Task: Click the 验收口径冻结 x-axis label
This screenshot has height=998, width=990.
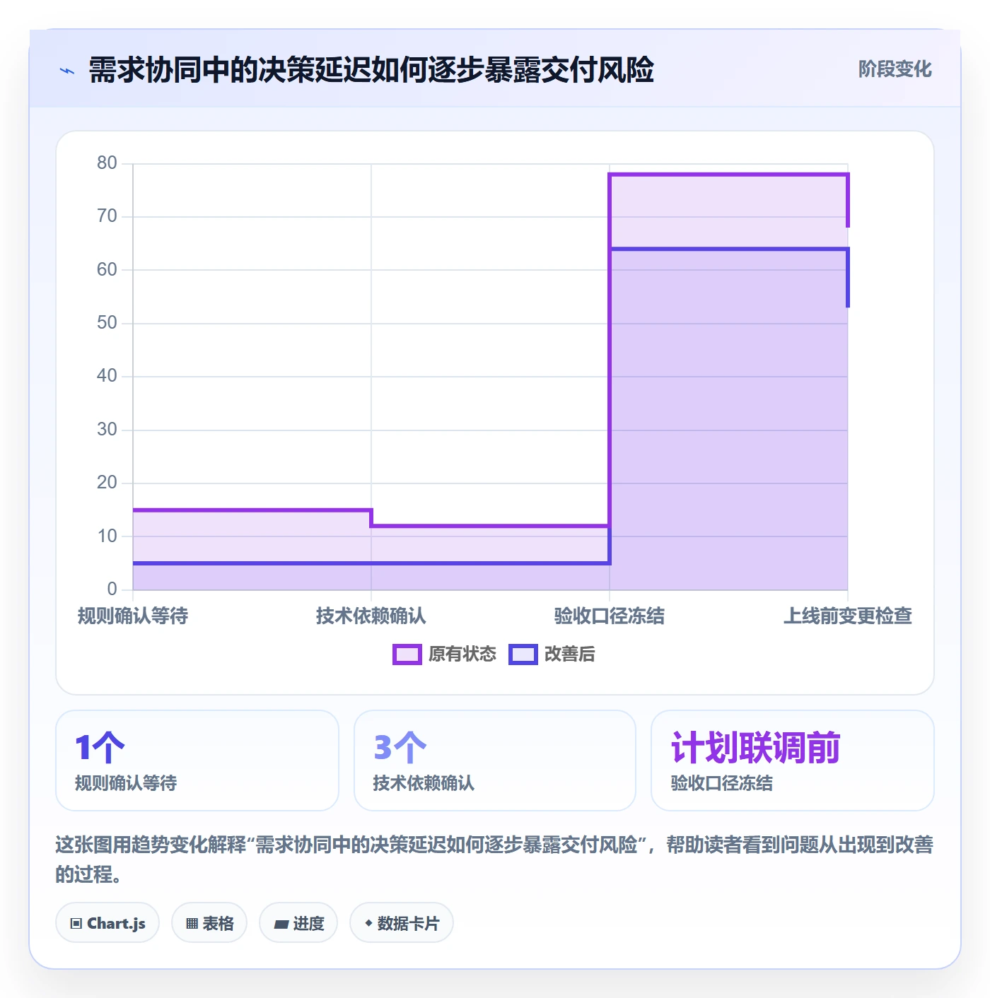Action: (610, 616)
